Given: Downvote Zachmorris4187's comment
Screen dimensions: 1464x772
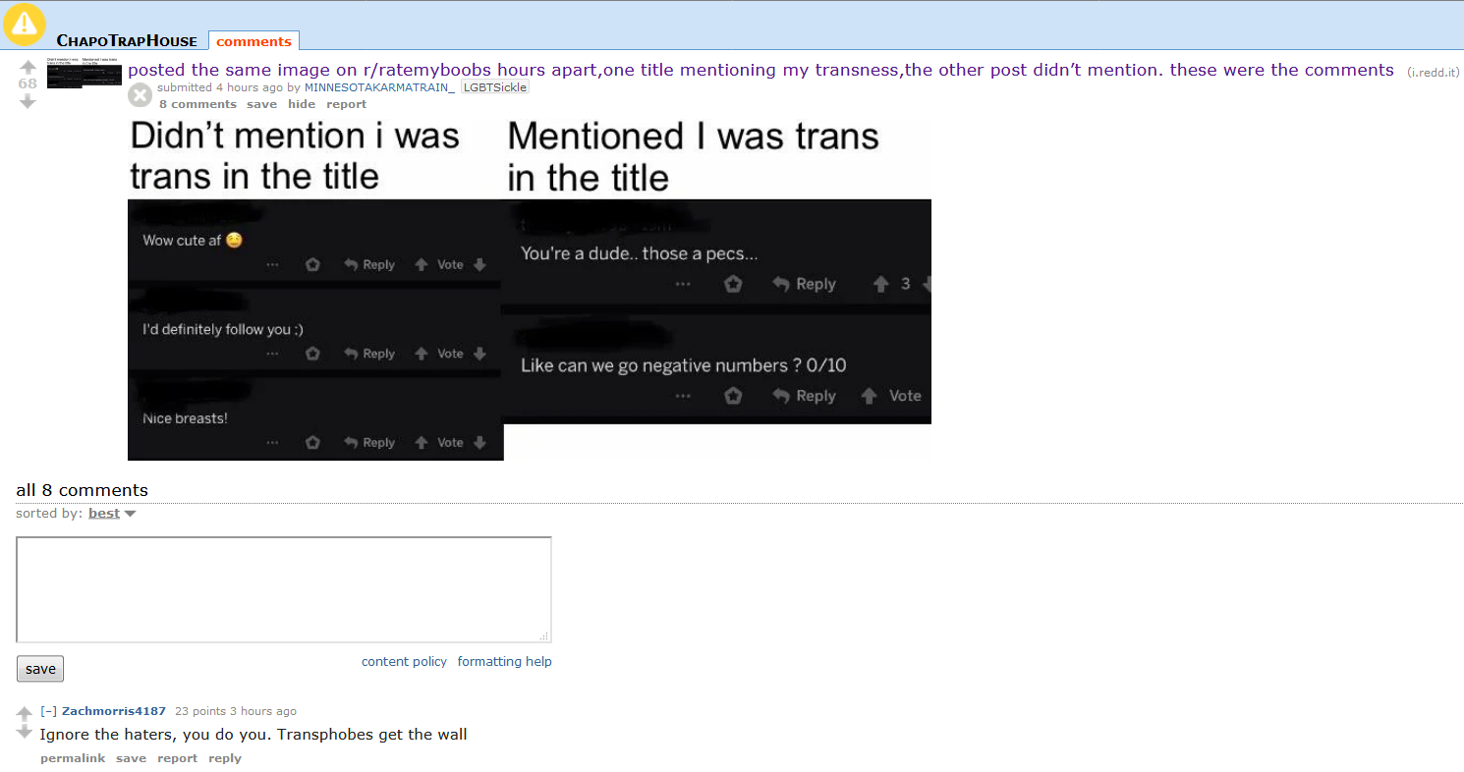Looking at the screenshot, I should point(26,733).
